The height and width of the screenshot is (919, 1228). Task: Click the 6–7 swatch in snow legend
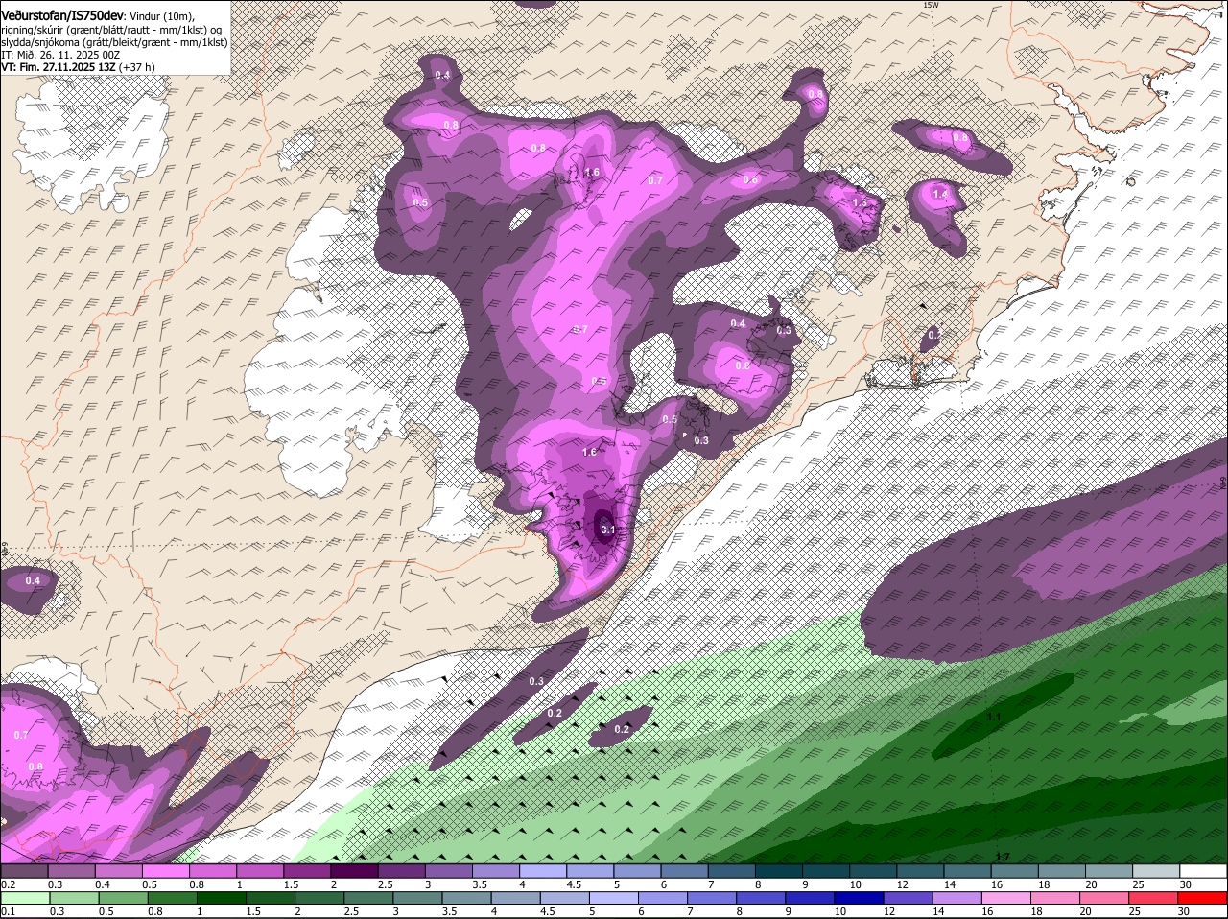tap(684, 871)
